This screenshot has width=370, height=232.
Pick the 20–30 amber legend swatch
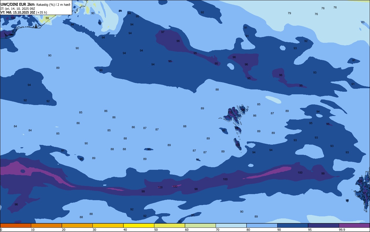coord(77,225)
